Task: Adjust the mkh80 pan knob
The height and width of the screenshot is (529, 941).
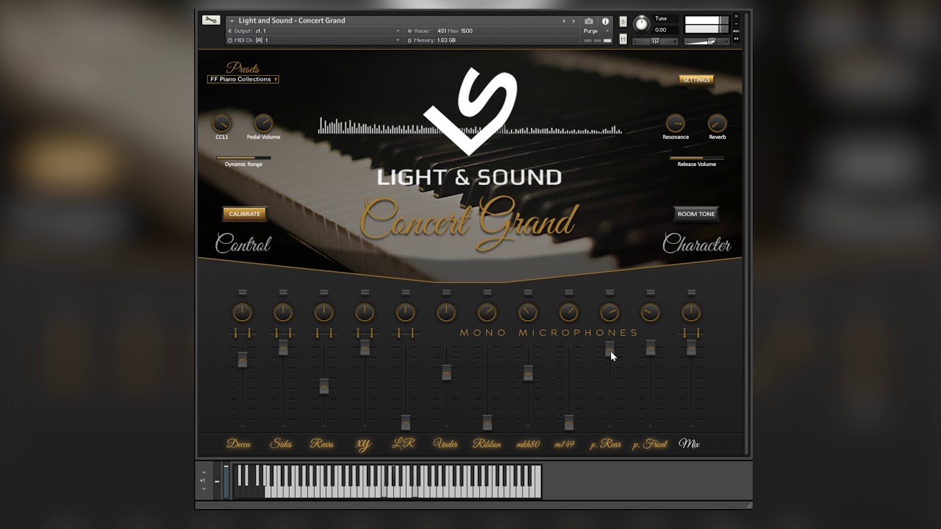Action: pyautogui.click(x=528, y=312)
